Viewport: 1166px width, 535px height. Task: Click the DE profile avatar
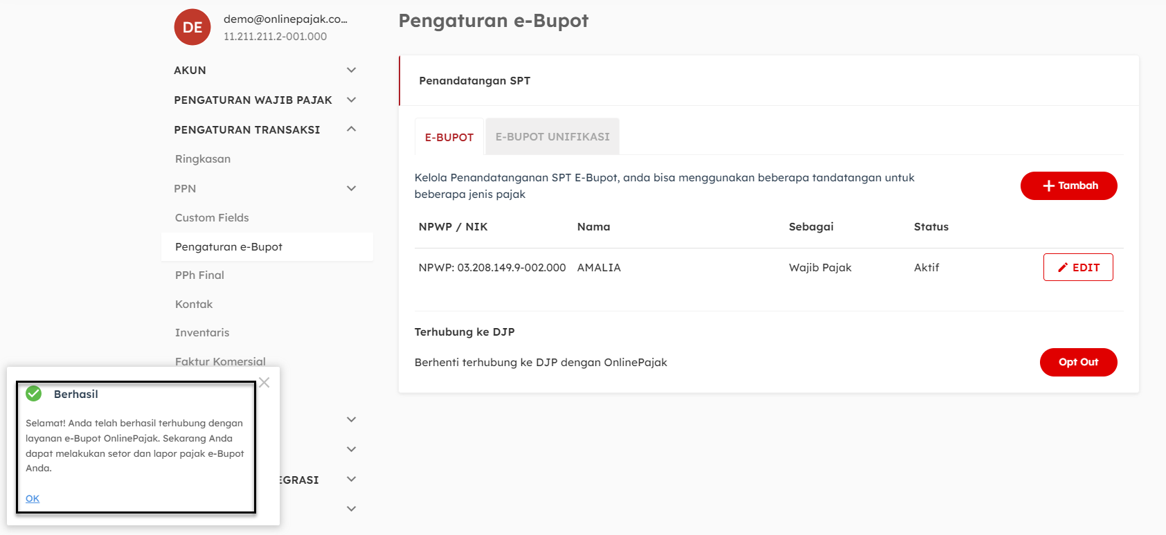point(192,28)
